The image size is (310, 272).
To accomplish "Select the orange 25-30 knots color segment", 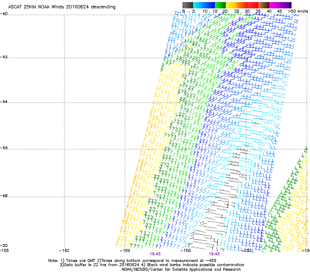I will pos(242,5).
